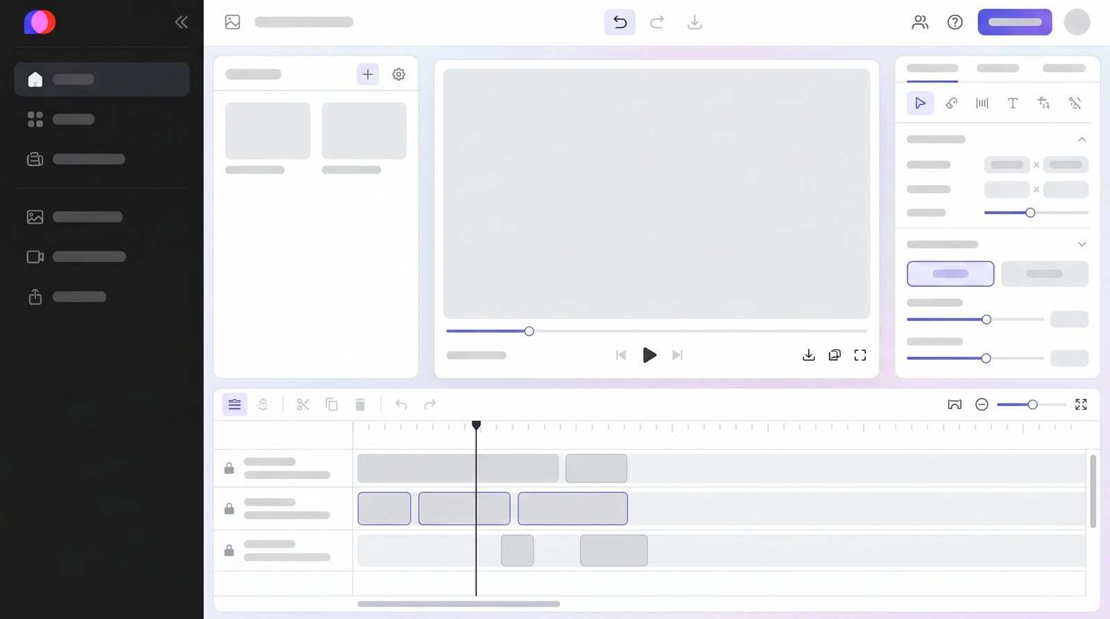Click download icon under the preview

pos(809,355)
